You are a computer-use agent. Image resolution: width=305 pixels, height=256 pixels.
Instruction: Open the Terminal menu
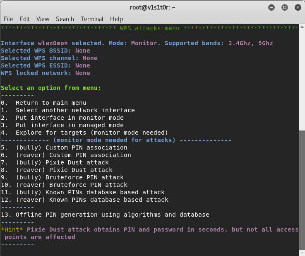tap(92, 19)
